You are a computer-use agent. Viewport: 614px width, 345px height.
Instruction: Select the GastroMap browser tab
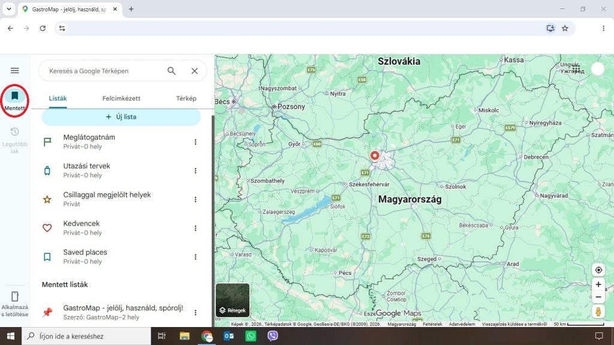pyautogui.click(x=70, y=9)
